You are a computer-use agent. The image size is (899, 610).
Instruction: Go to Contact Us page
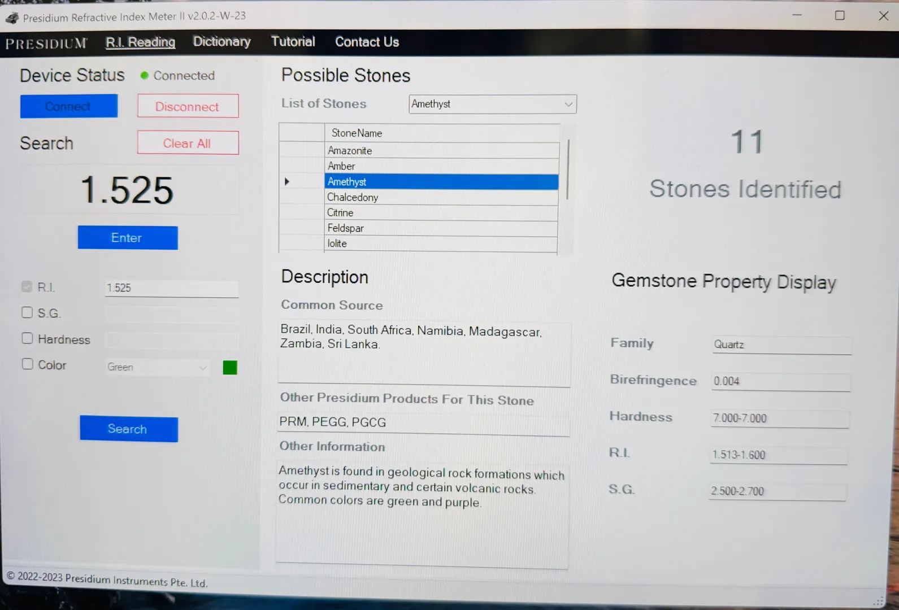point(367,42)
